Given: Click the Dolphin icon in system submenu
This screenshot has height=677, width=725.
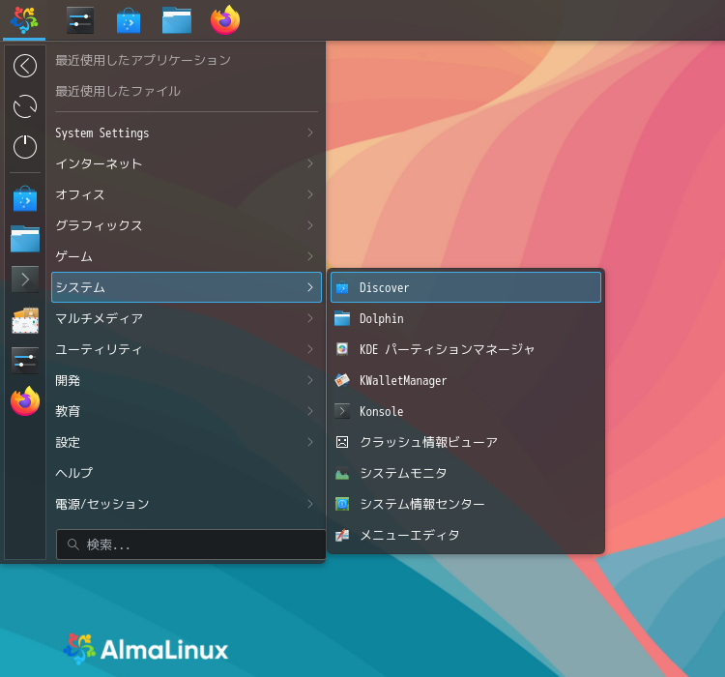Looking at the screenshot, I should coord(342,318).
